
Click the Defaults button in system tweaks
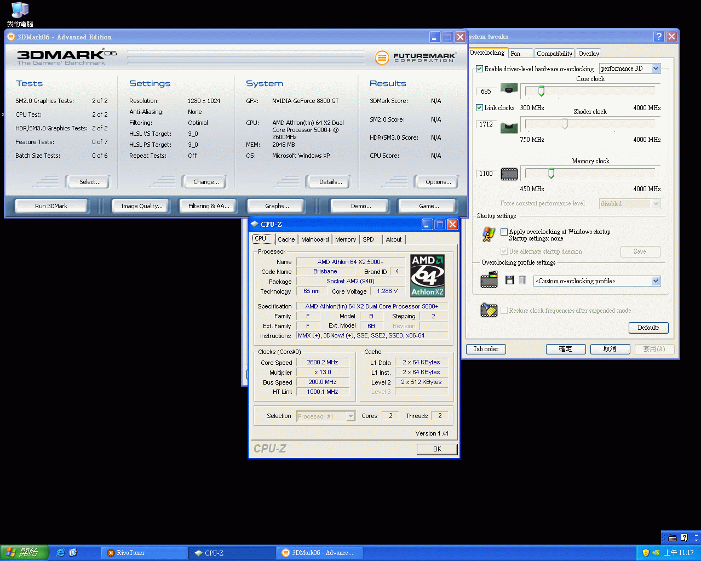click(x=648, y=328)
